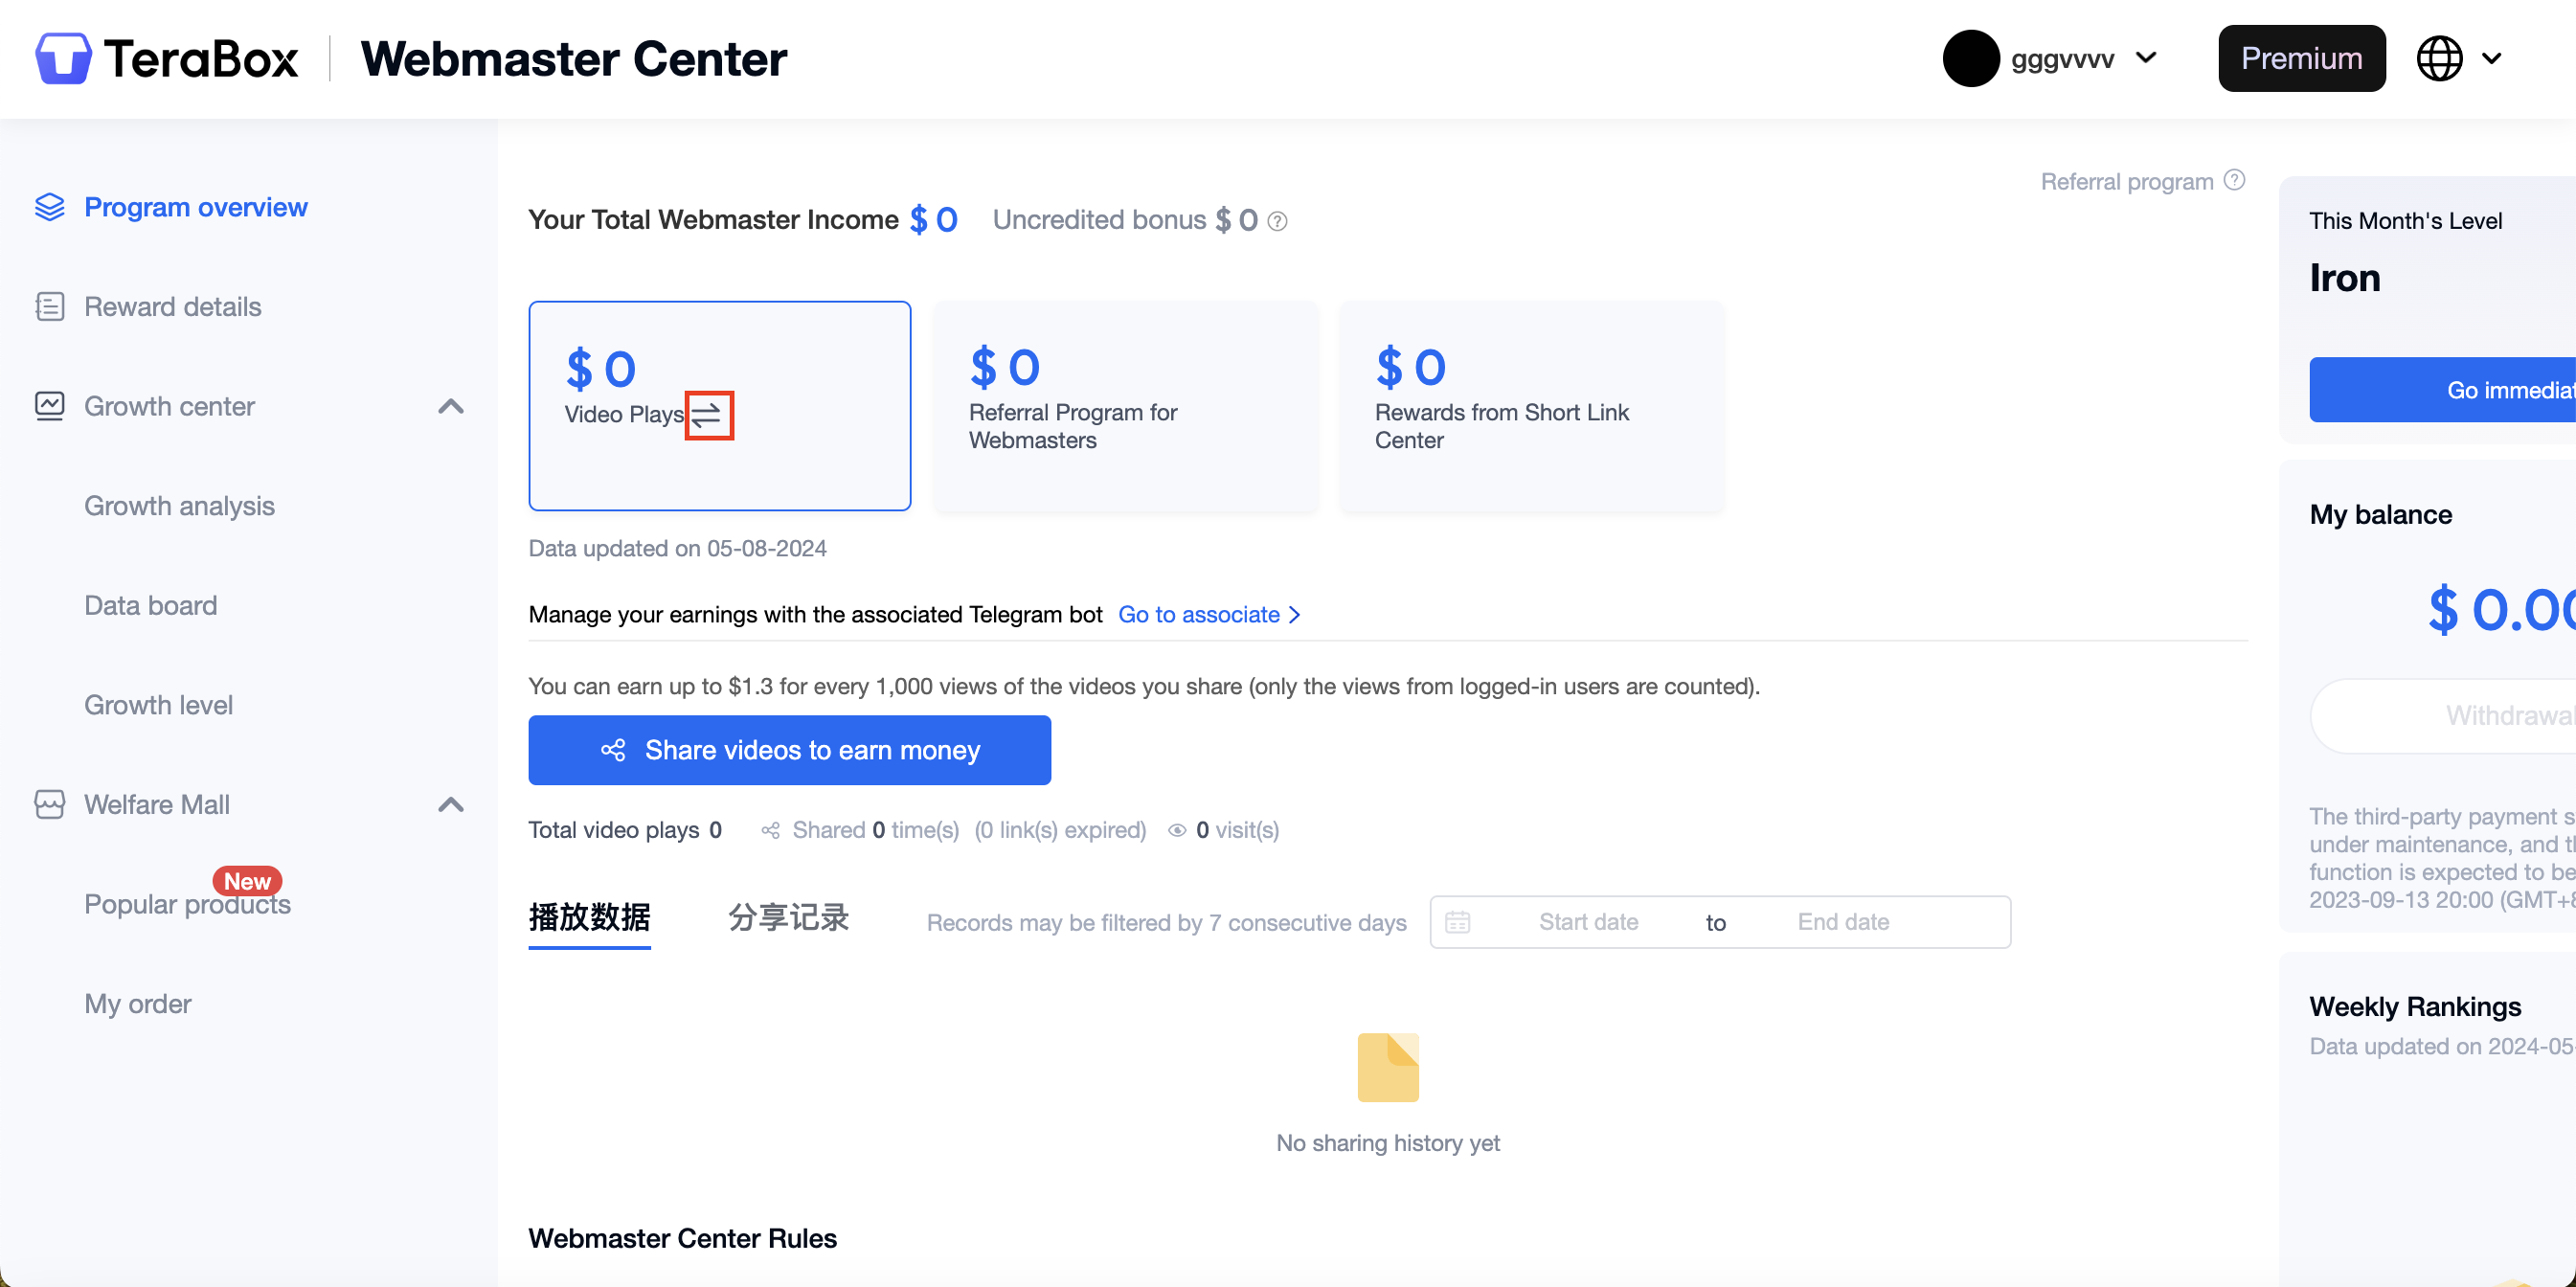
Task: Click the TeraBox logo icon
Action: [63, 58]
